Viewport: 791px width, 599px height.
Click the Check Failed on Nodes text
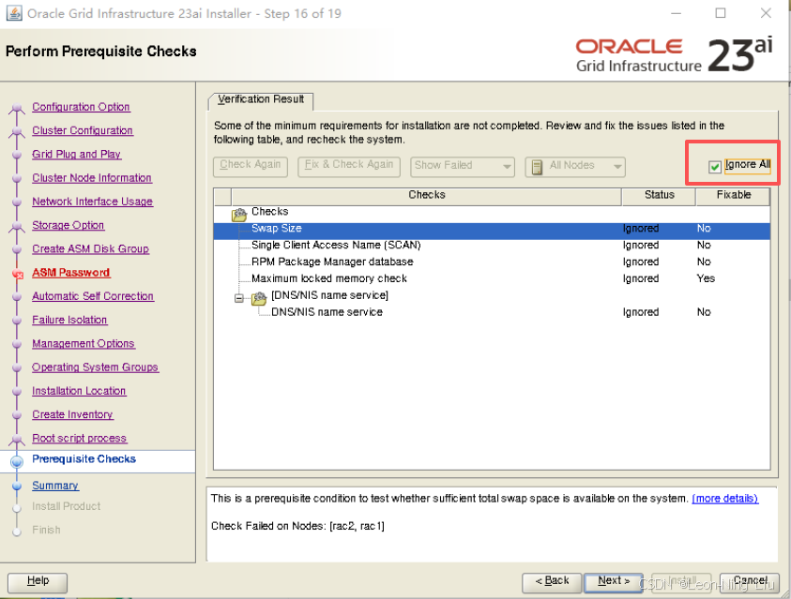(x=297, y=527)
